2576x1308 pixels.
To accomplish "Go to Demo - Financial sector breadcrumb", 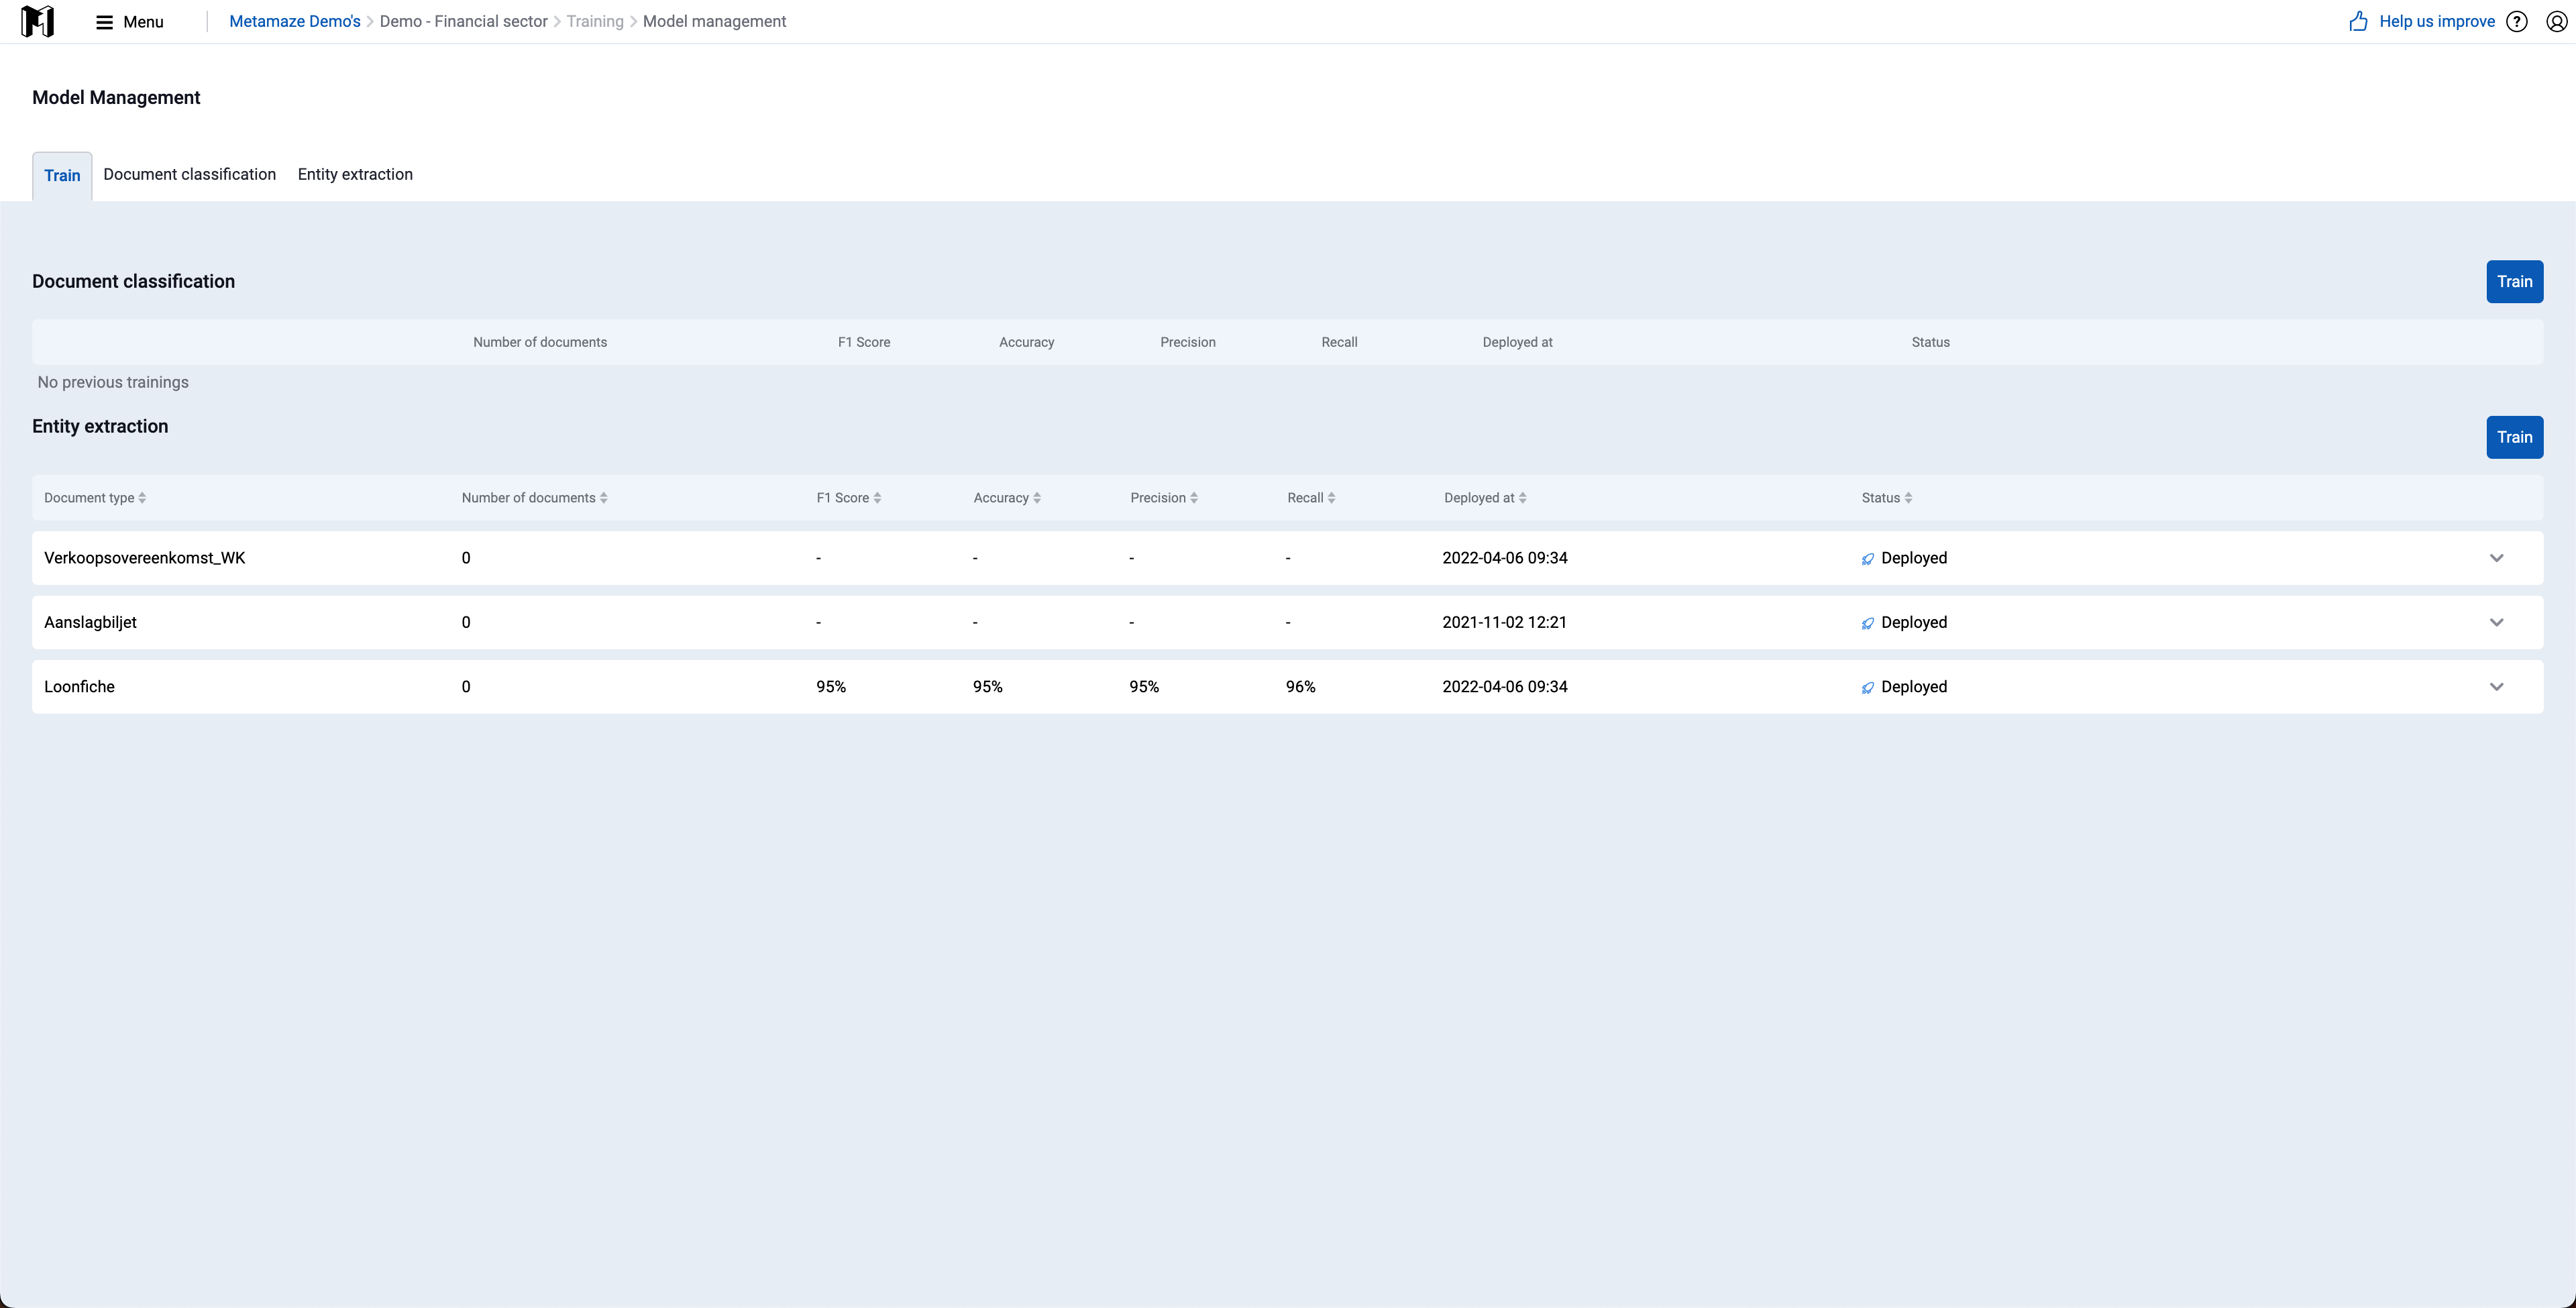I will [463, 22].
